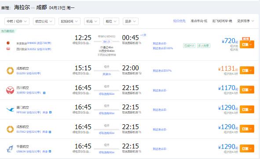Expand the 更多排序 sorting menu
260x159 pixels.
click(245, 21)
